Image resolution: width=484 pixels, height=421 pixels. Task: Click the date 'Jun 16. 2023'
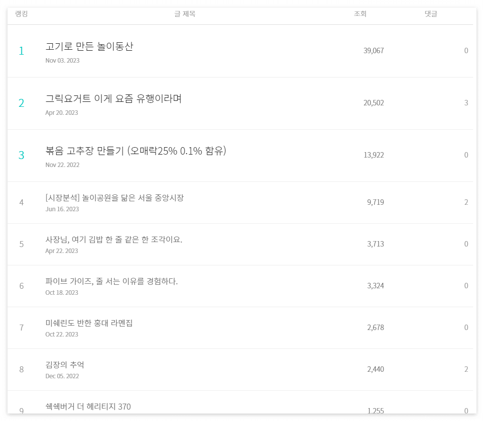click(62, 209)
